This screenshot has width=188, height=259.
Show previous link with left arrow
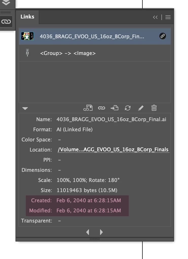click(x=88, y=232)
